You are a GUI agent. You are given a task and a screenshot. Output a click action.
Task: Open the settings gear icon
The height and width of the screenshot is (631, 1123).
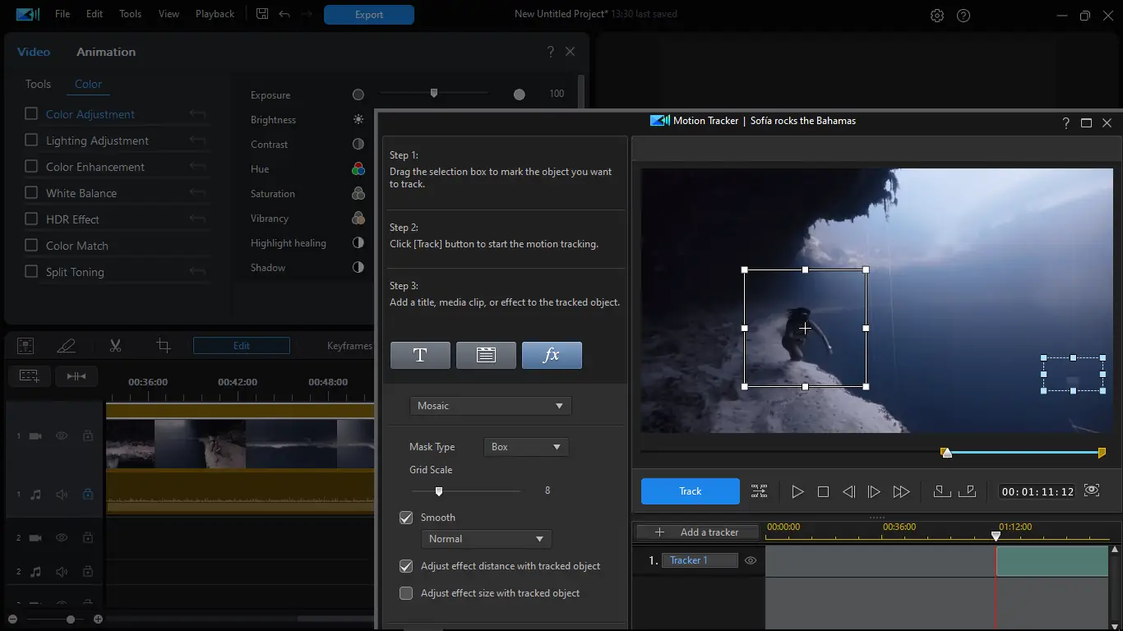point(937,15)
